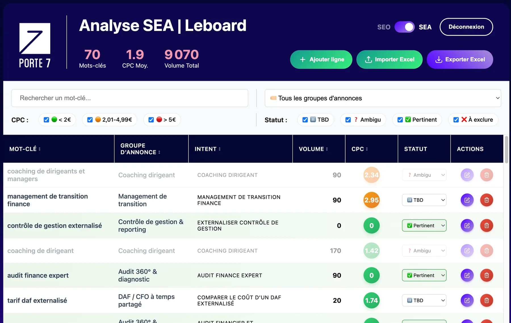Delete the 'audit finance expert' row

pyautogui.click(x=487, y=275)
